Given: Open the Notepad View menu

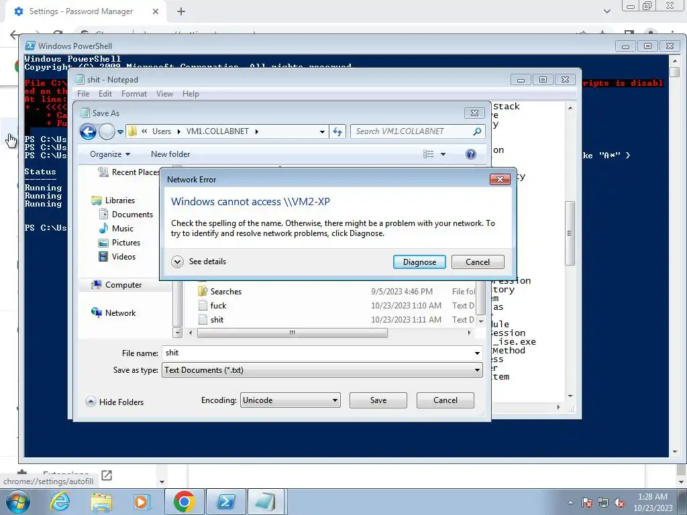Looking at the screenshot, I should (x=165, y=94).
